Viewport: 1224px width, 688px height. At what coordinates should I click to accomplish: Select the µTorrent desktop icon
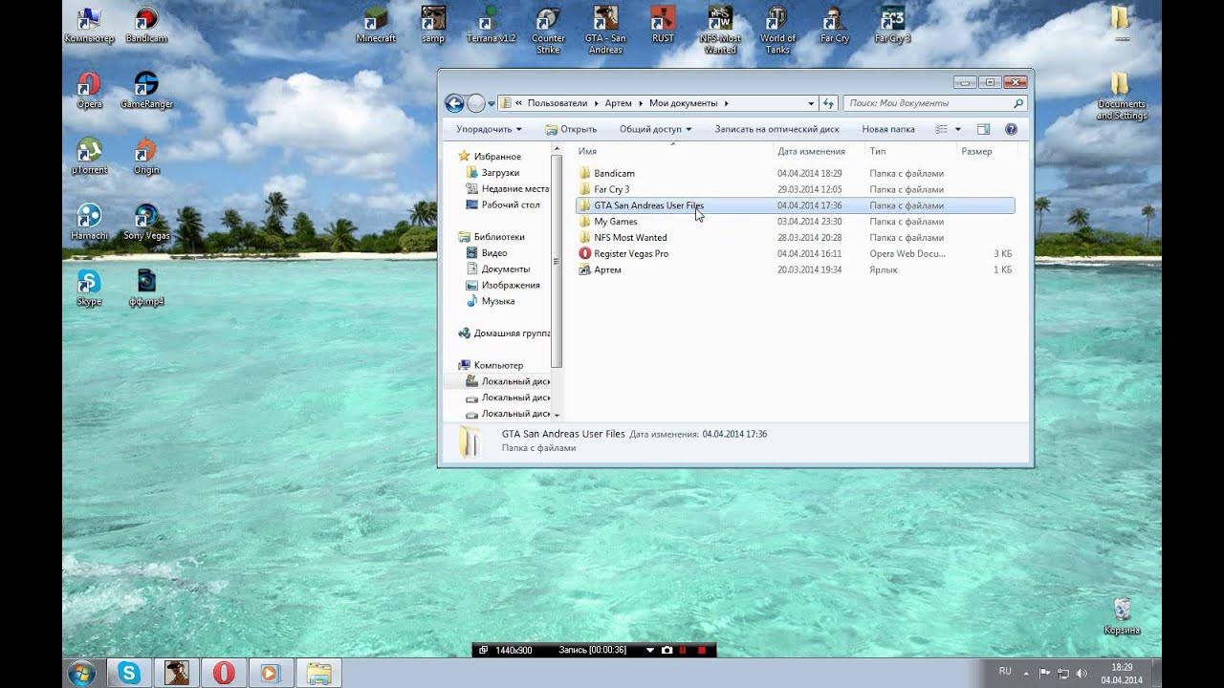pyautogui.click(x=89, y=156)
